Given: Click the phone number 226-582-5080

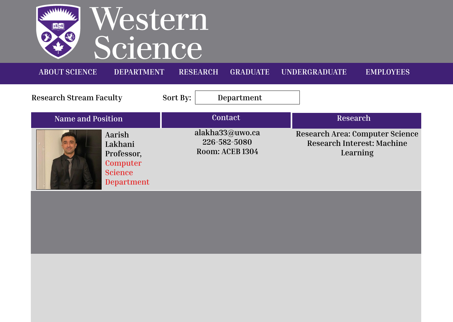Looking at the screenshot, I should tap(227, 142).
